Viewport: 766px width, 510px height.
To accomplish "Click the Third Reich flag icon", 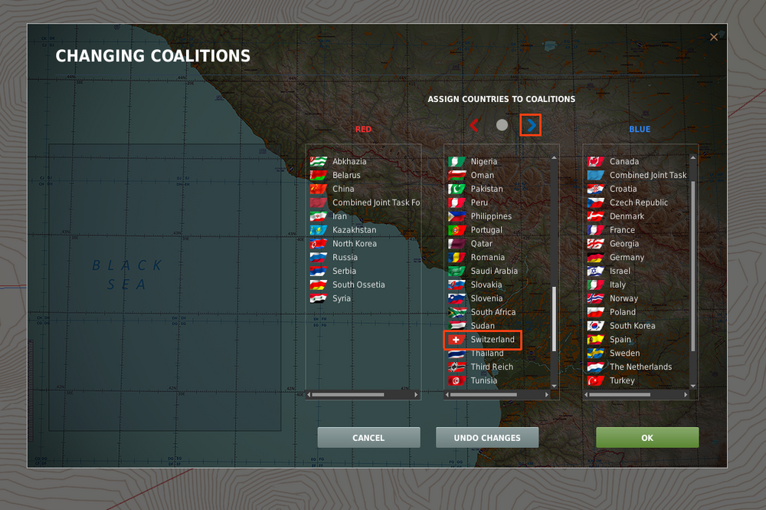I will point(457,367).
